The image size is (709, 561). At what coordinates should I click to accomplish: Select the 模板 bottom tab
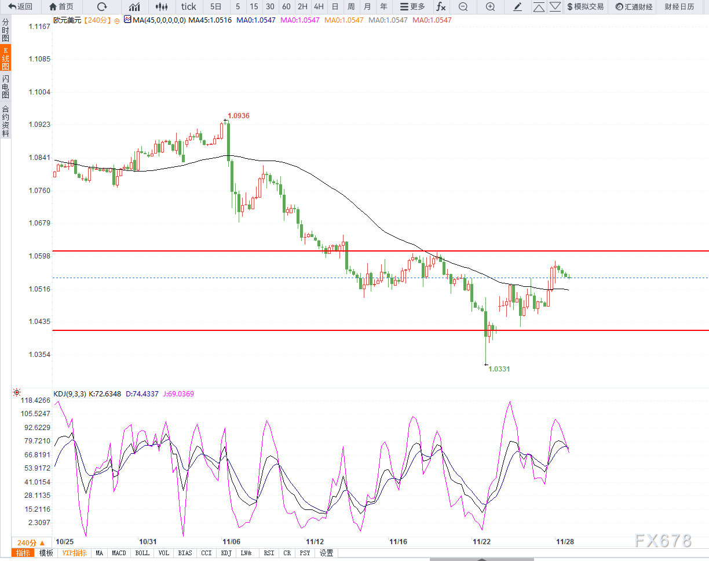(x=46, y=553)
